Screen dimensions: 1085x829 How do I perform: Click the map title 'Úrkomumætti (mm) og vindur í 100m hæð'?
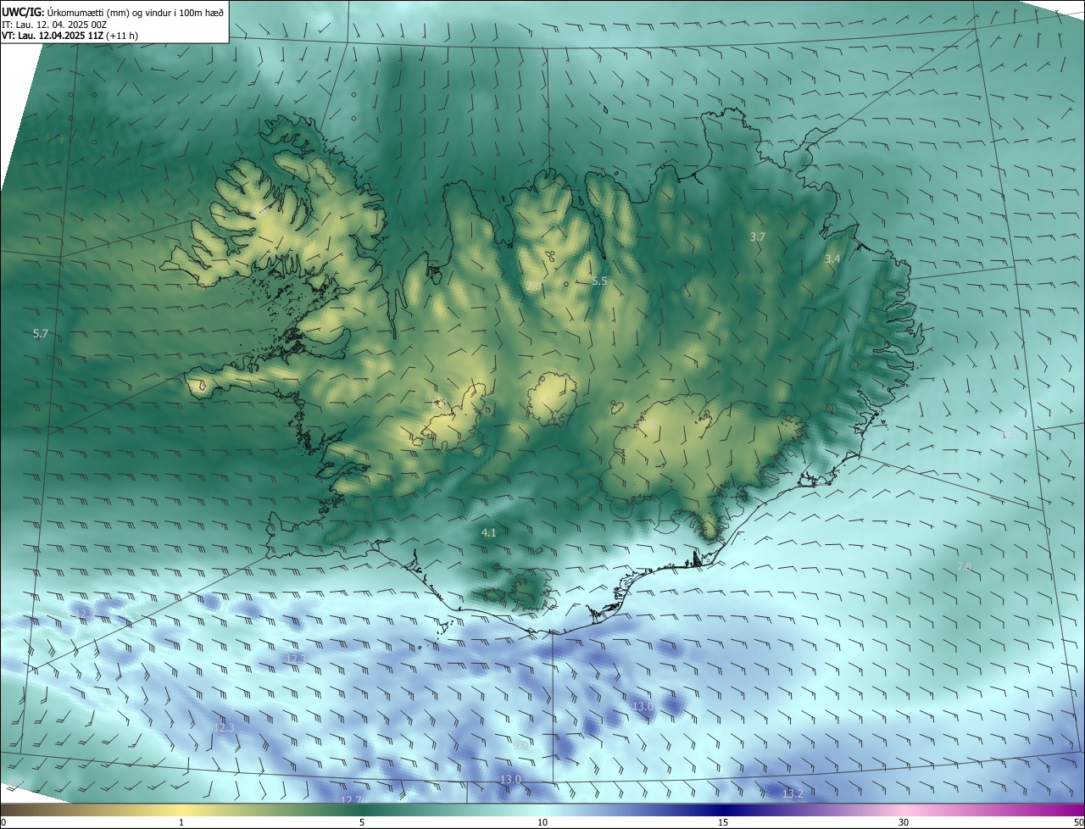[x=135, y=12]
